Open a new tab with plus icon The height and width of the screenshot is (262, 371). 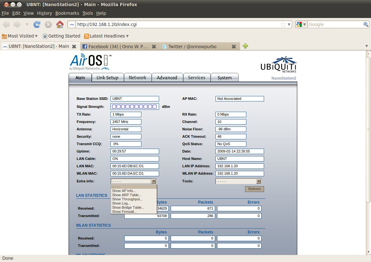[245, 46]
